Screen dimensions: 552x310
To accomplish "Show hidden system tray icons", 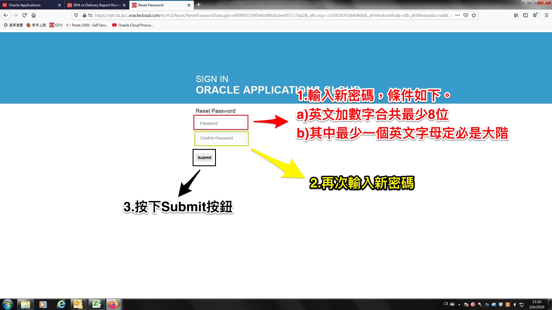I will click(459, 305).
